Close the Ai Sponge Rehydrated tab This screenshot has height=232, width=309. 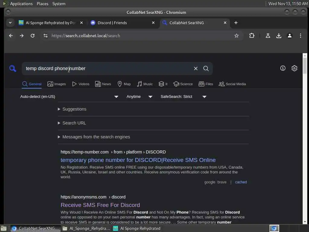(x=81, y=23)
